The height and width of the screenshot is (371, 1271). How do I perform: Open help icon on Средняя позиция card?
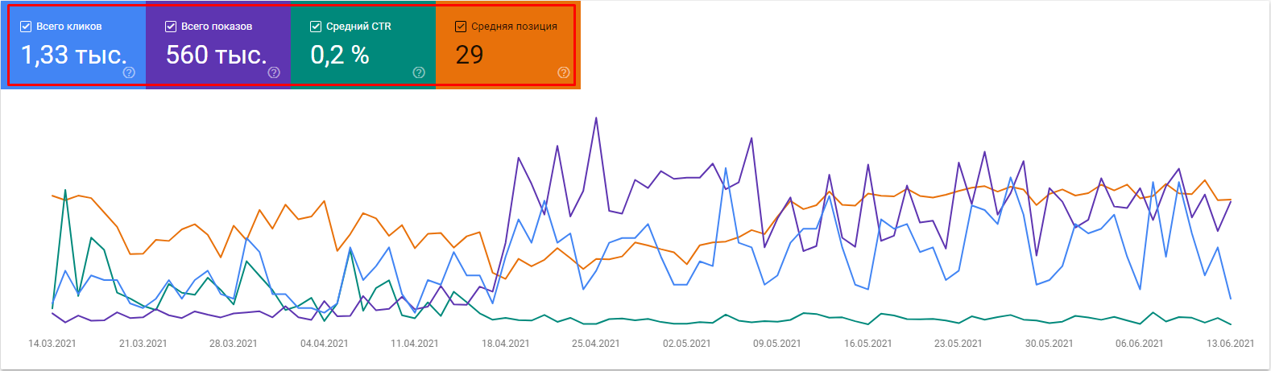coord(564,72)
